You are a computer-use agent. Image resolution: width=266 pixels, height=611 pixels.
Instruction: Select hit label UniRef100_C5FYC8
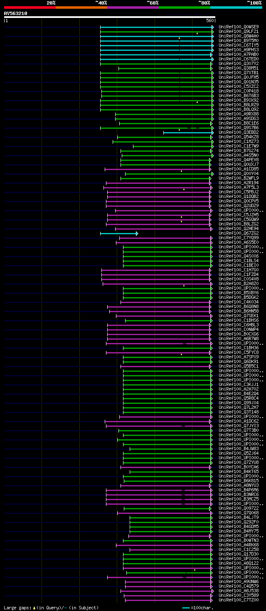click(x=239, y=352)
